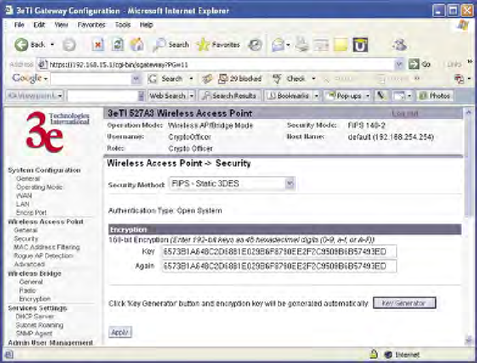Click inside the Google toolbar search box
This screenshot has width=477, height=363.
coord(91,79)
